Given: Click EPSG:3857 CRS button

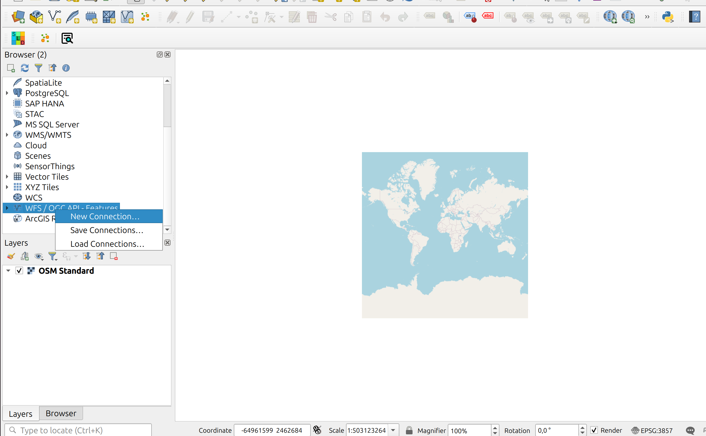Looking at the screenshot, I should pyautogui.click(x=652, y=430).
